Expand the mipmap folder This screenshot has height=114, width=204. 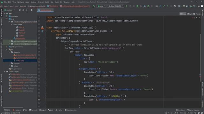[9, 63]
